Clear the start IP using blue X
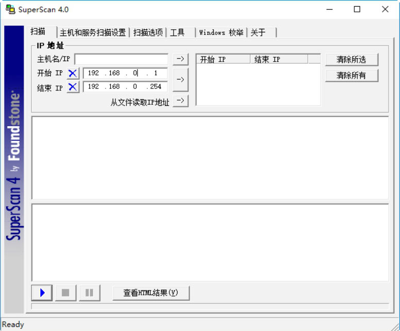Image resolution: width=400 pixels, height=331 pixels. pos(73,73)
